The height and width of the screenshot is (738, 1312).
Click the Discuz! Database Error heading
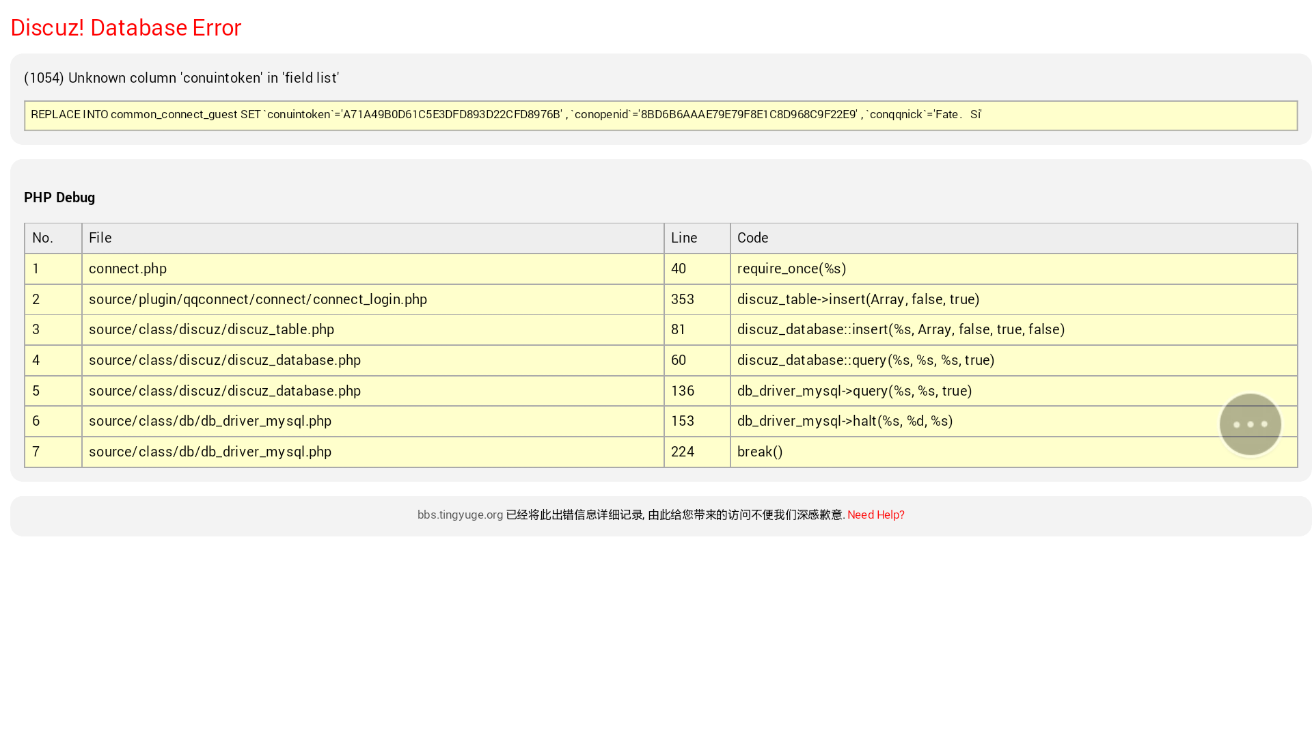coord(126,27)
